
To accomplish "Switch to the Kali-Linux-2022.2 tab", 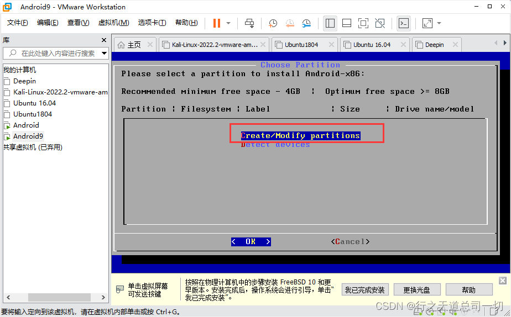I will [215, 45].
